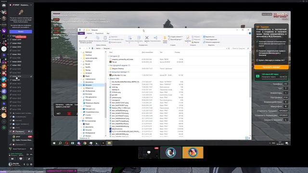The width and height of the screenshot is (308, 173).
Task: Click blue button under moderator notice
Action: (x=21, y=32)
